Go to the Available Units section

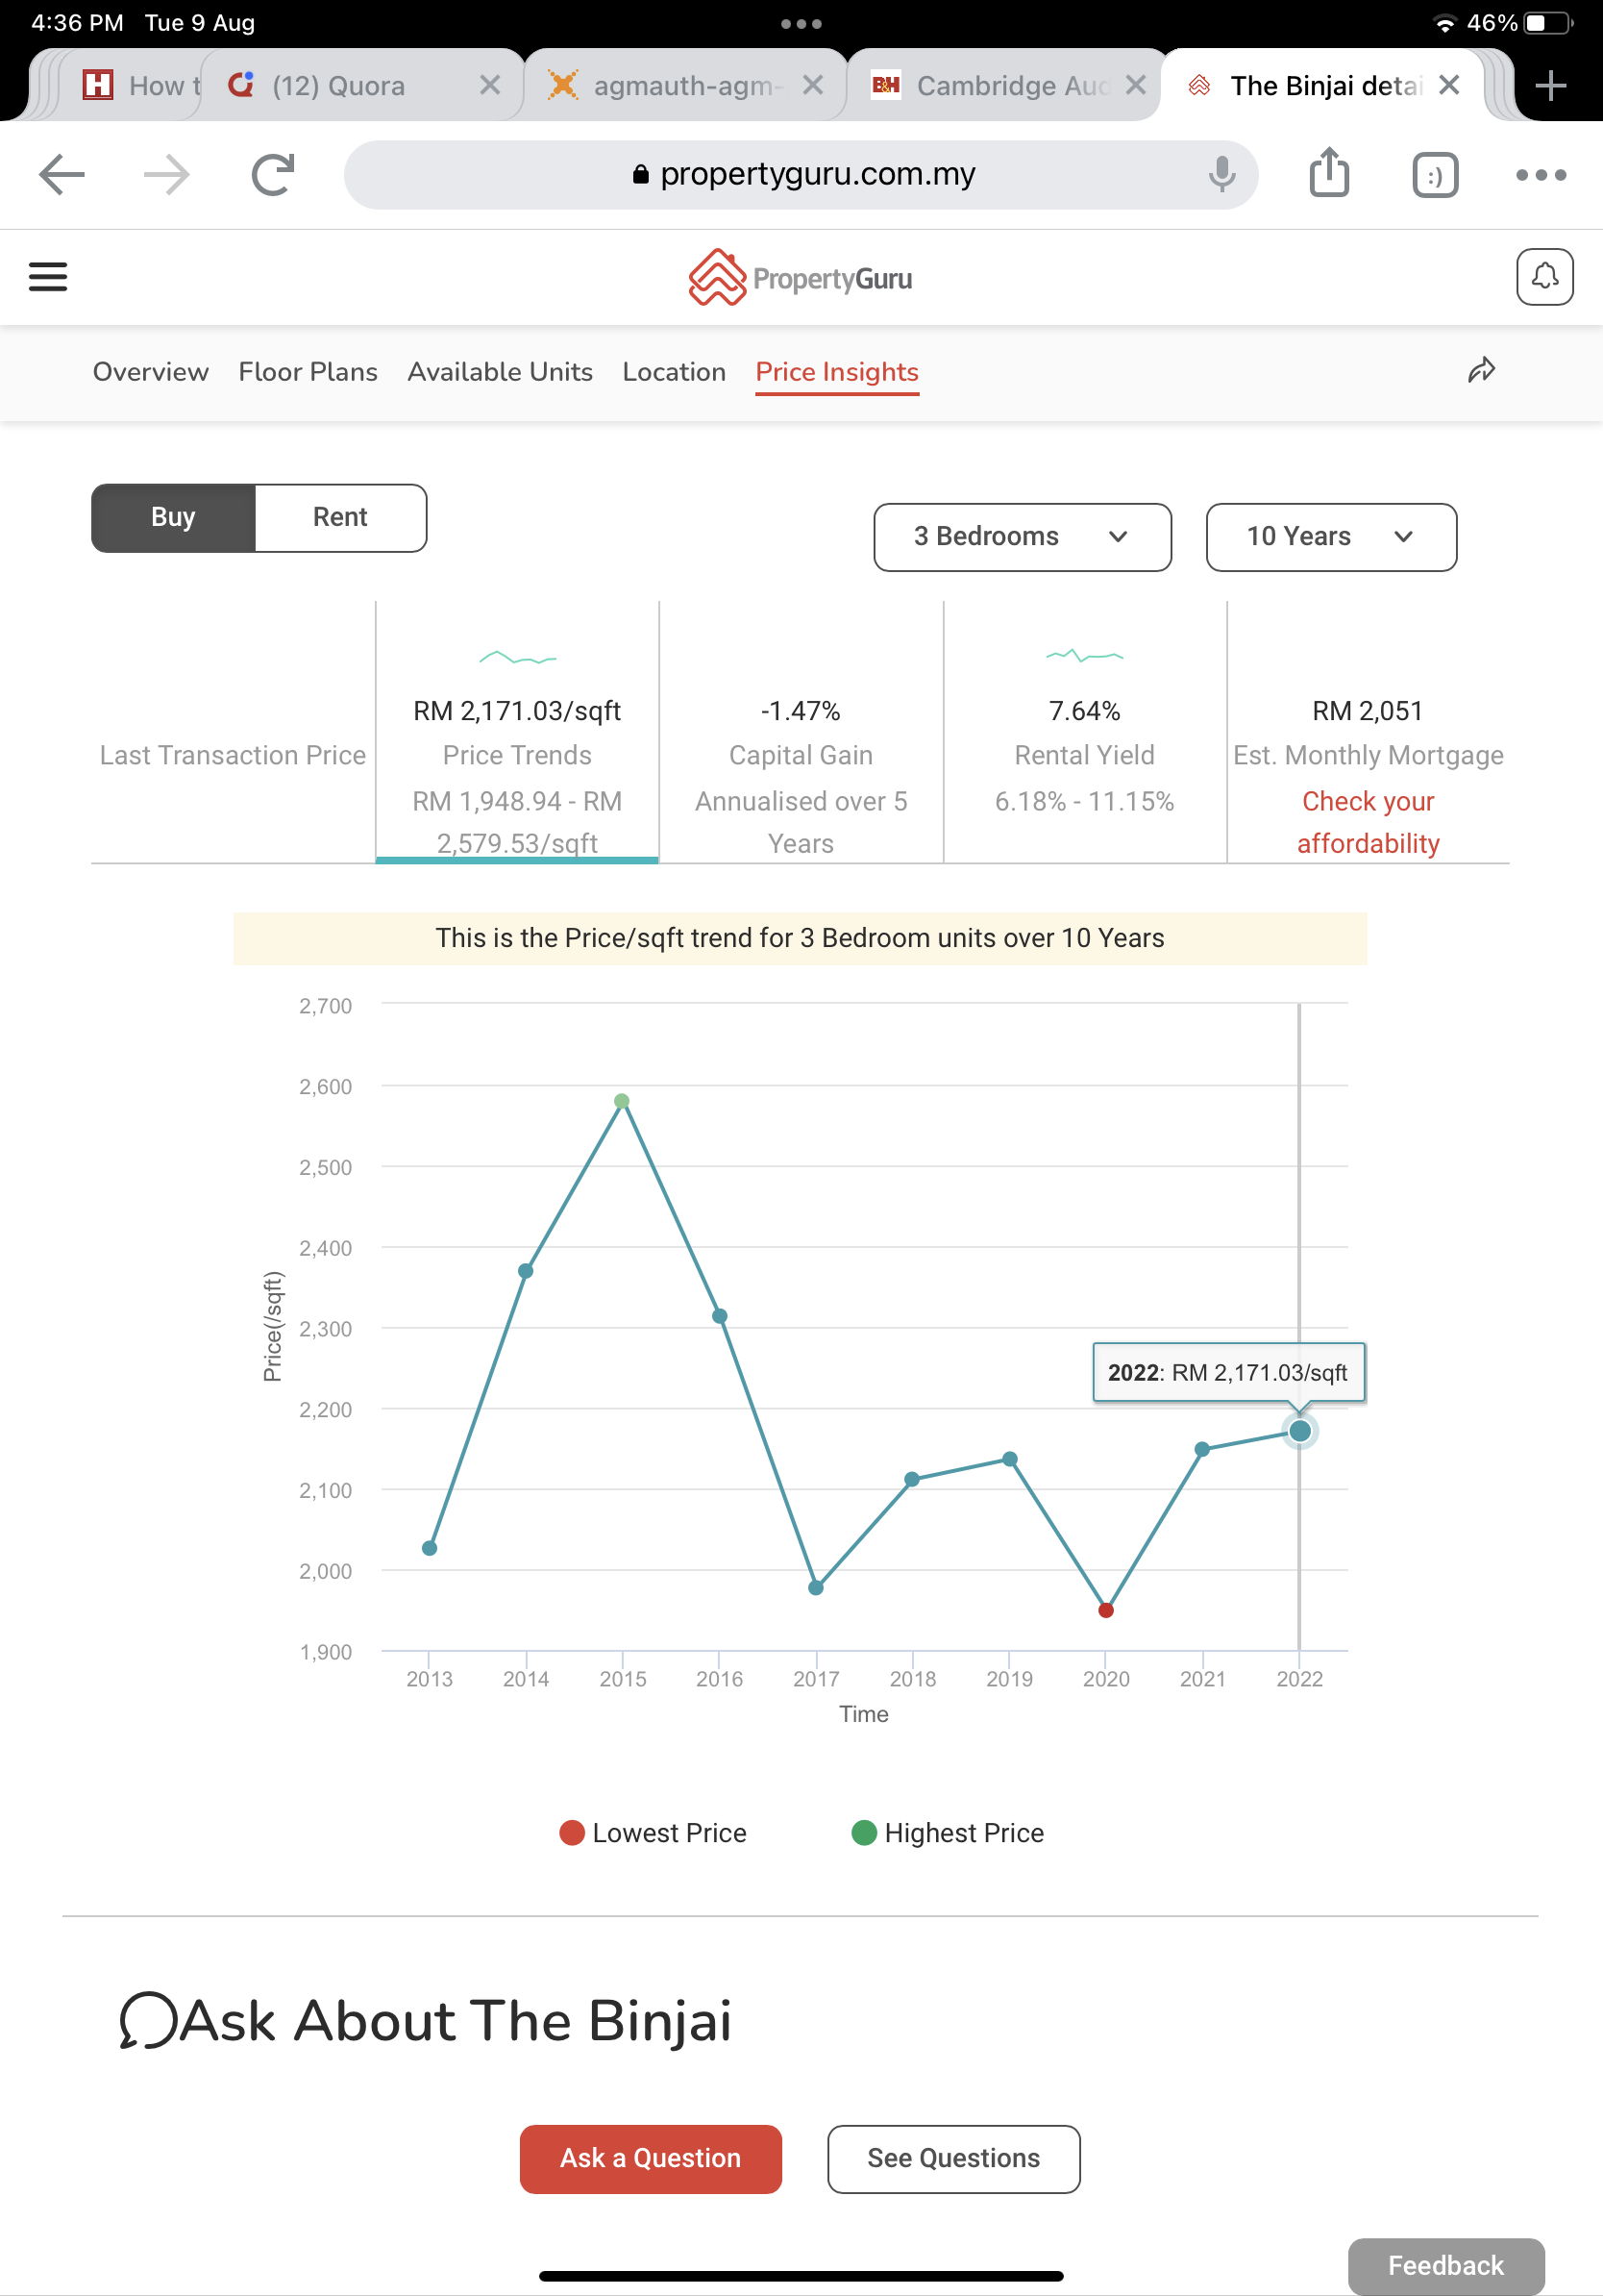tap(500, 372)
